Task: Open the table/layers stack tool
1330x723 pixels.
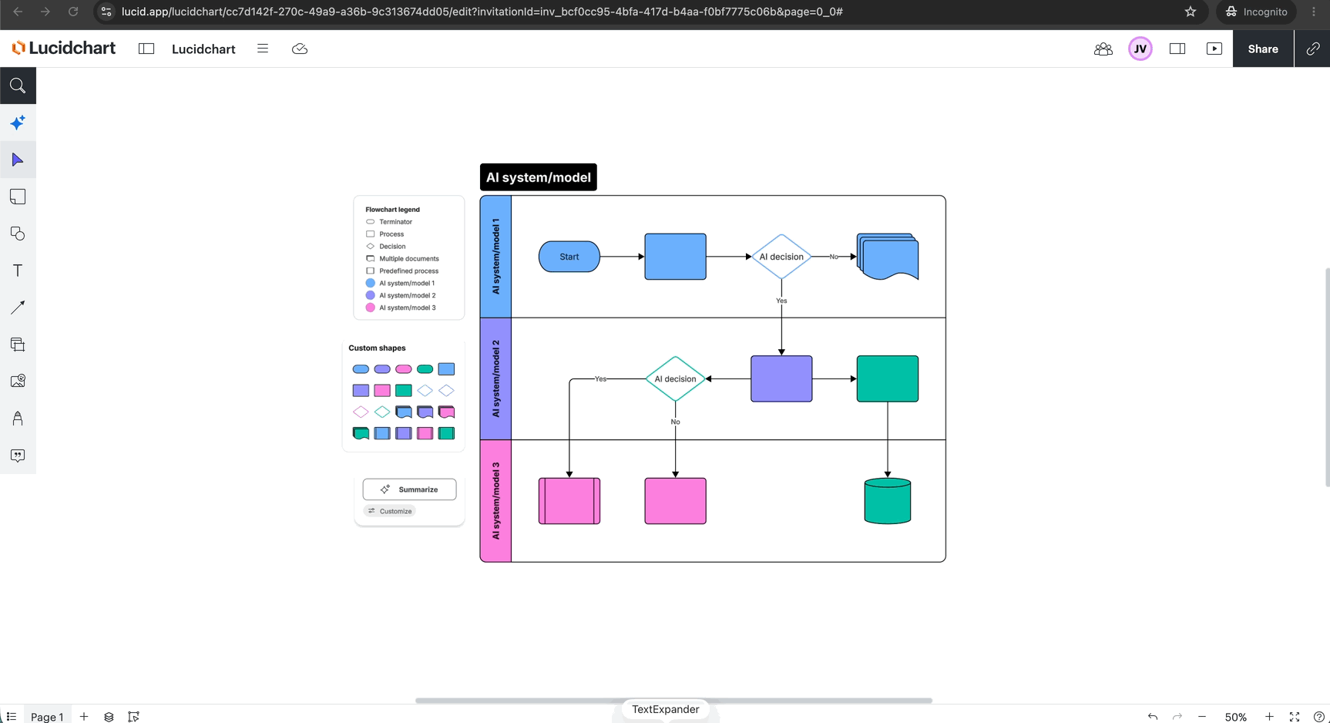Action: [x=18, y=345]
